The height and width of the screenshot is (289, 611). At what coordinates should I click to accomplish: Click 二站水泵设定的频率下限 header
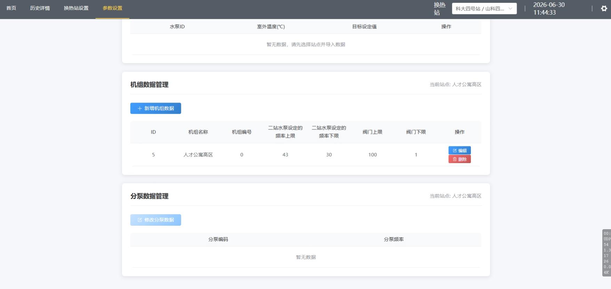tap(329, 132)
